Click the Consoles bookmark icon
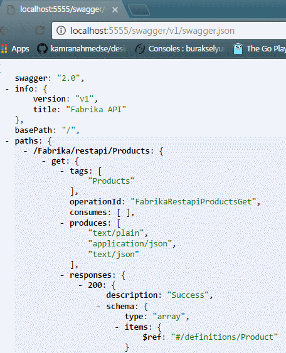This screenshot has width=286, height=353. point(140,49)
